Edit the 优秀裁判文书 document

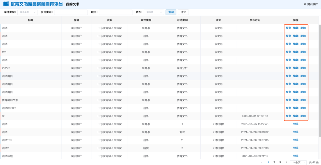click(296, 100)
